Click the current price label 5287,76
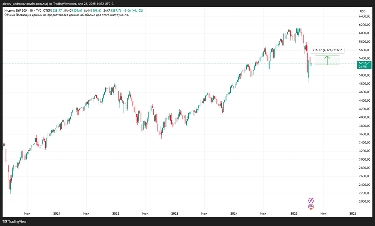 click(364, 63)
